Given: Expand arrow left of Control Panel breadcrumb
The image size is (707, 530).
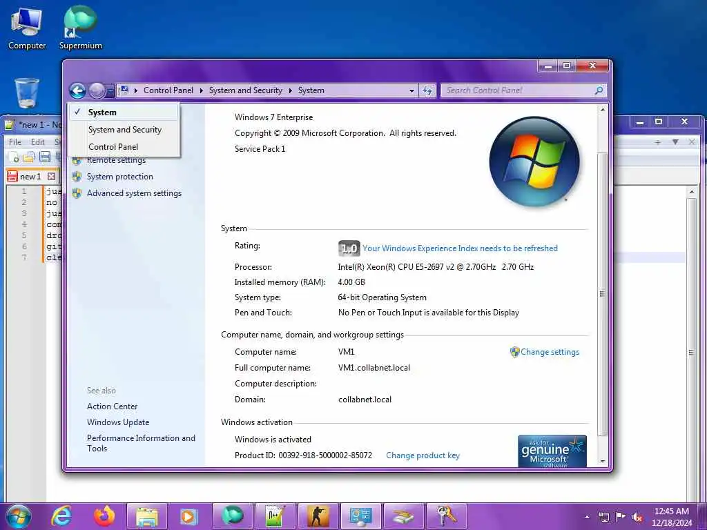Looking at the screenshot, I should pos(136,90).
